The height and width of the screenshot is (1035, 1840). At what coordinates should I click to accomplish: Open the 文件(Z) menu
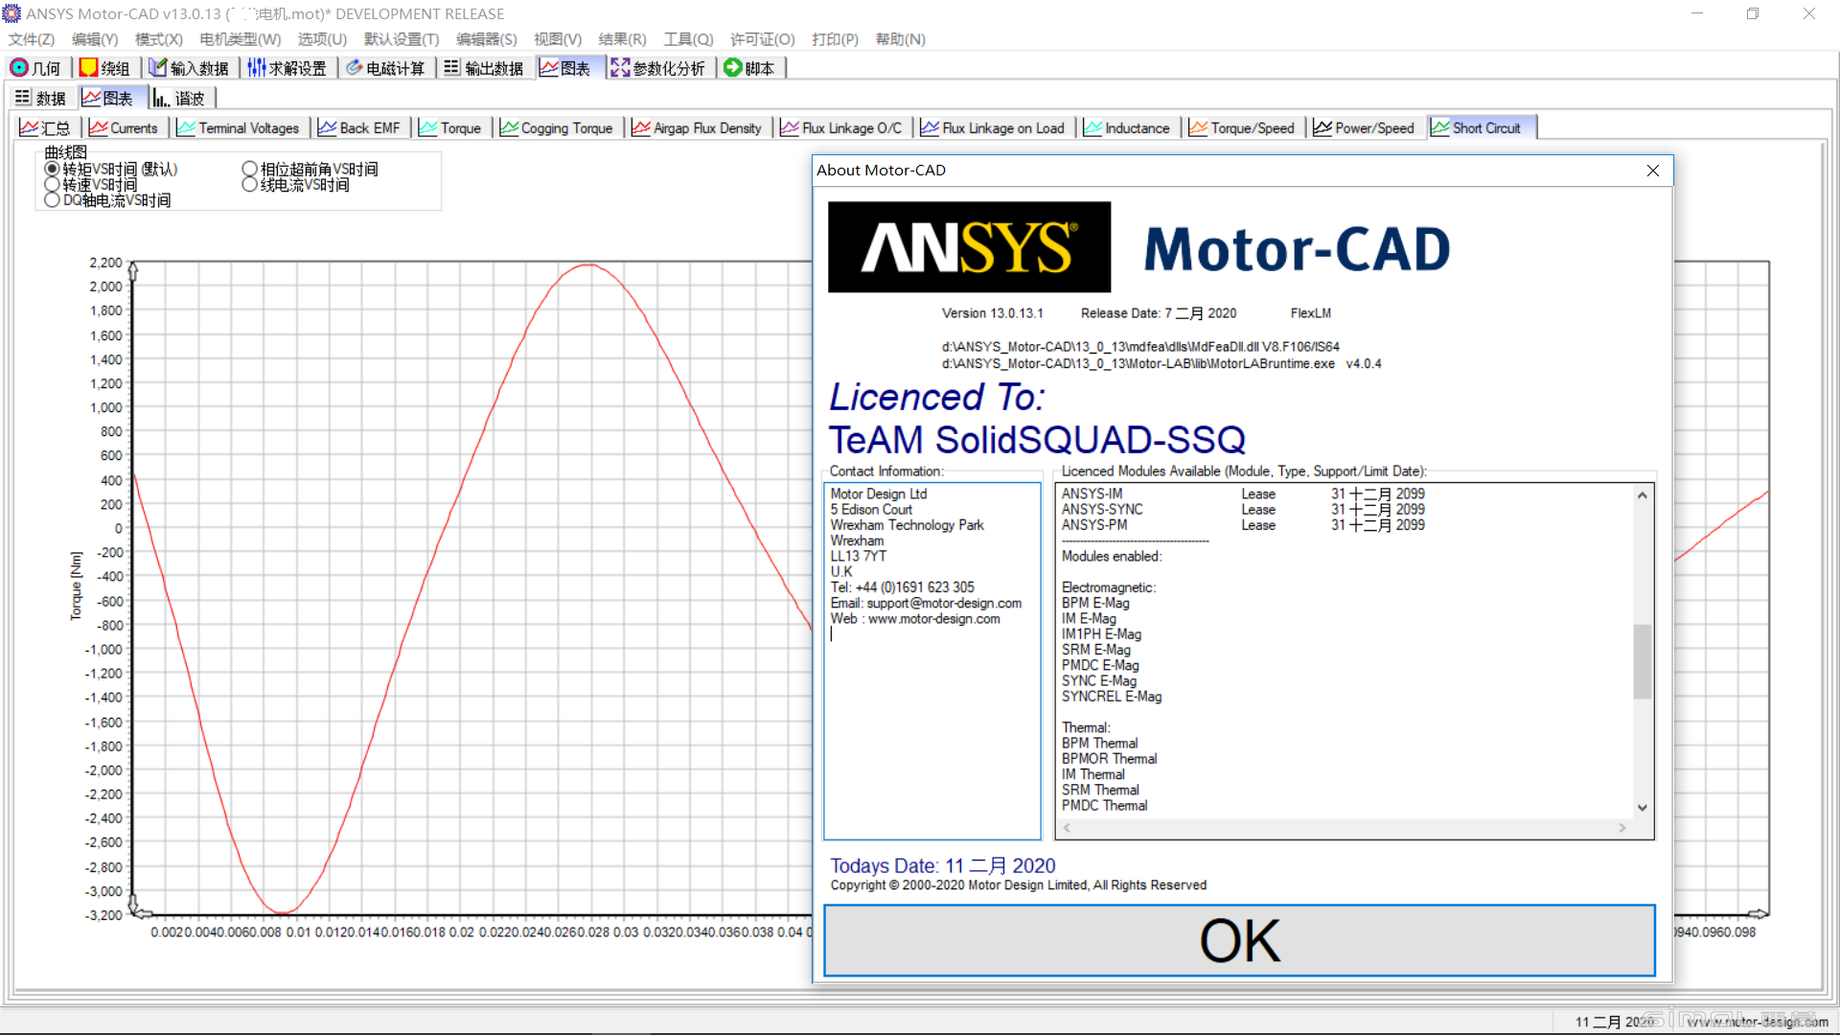coord(32,39)
